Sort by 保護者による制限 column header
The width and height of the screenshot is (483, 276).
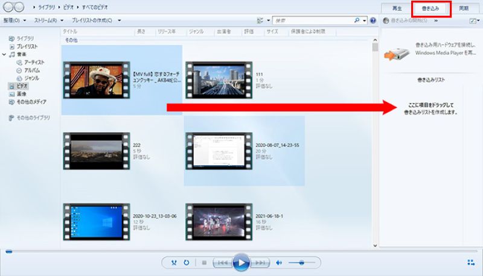[x=308, y=31]
